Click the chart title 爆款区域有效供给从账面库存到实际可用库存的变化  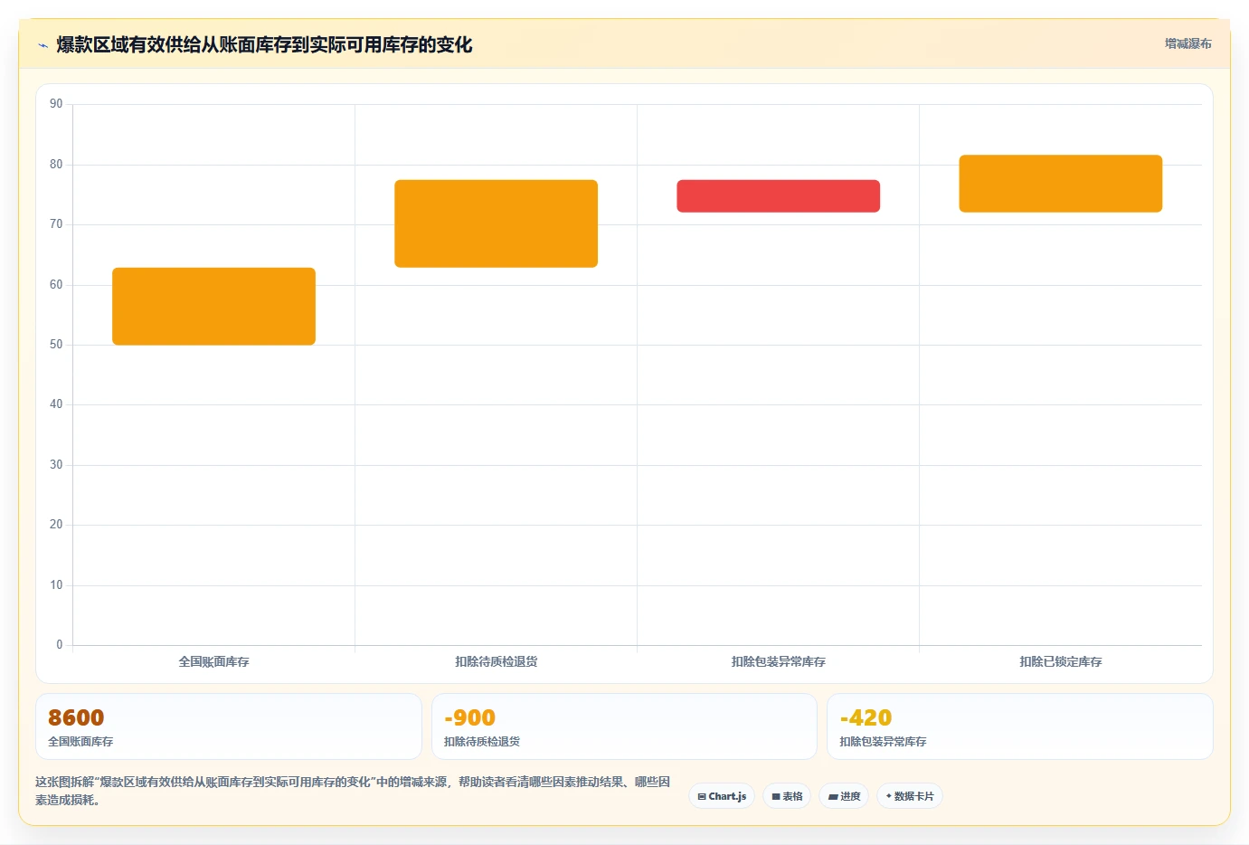pyautogui.click(x=264, y=44)
